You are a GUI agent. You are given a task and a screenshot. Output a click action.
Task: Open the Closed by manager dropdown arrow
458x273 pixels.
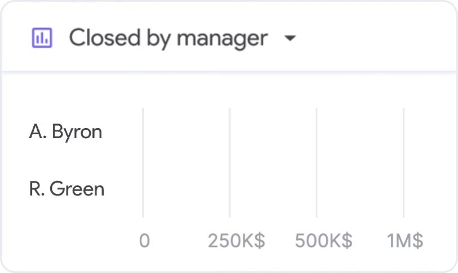(290, 38)
